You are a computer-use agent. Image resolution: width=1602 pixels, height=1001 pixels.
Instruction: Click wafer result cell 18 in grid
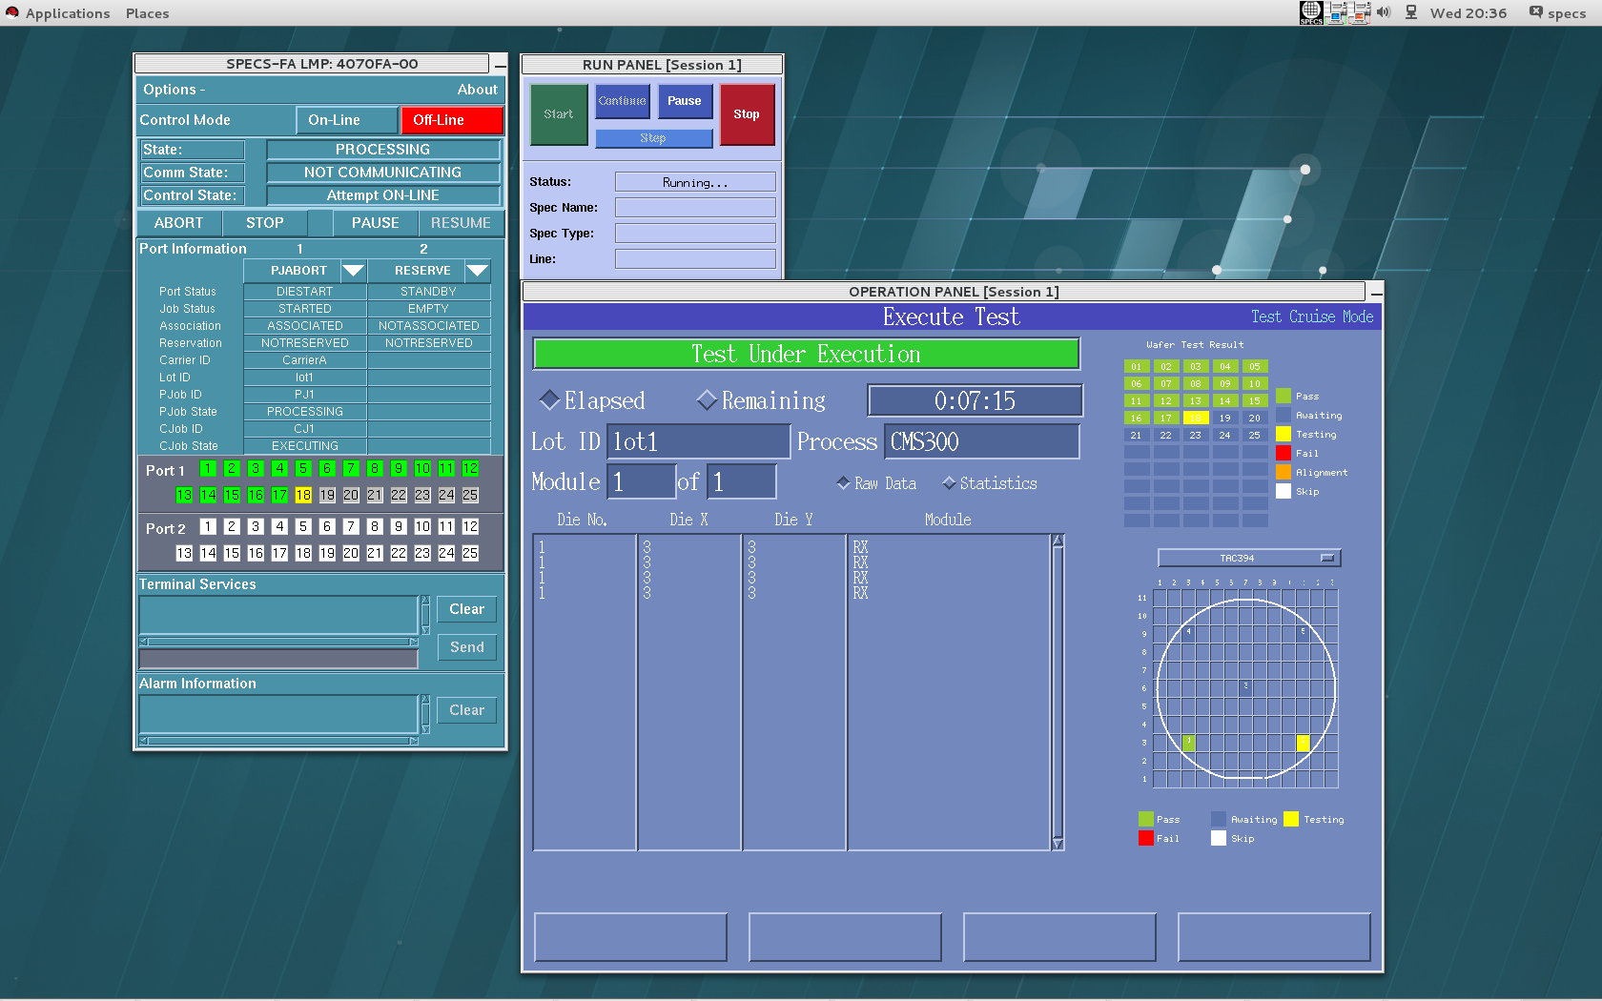(x=1195, y=418)
